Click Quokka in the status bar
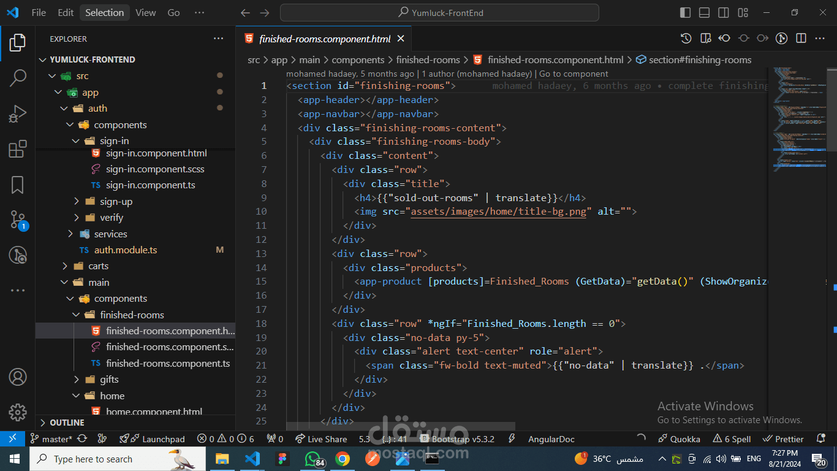The width and height of the screenshot is (837, 471). click(679, 439)
